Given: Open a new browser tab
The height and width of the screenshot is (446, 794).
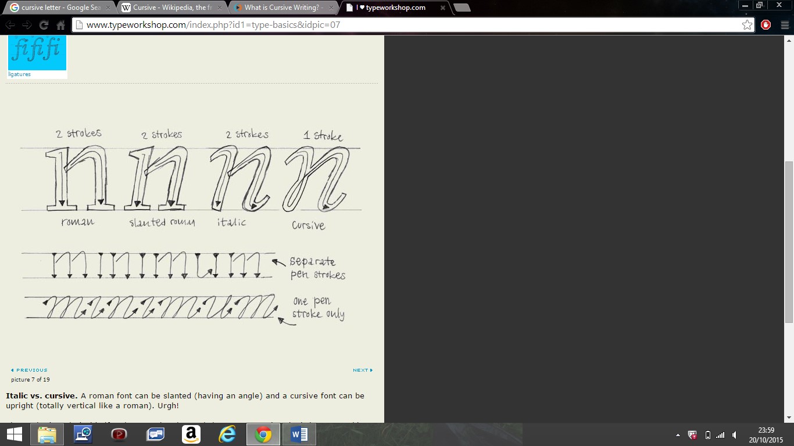Looking at the screenshot, I should [x=462, y=8].
